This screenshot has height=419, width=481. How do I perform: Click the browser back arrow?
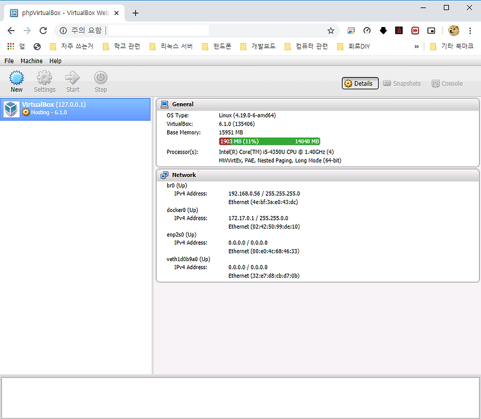click(11, 31)
